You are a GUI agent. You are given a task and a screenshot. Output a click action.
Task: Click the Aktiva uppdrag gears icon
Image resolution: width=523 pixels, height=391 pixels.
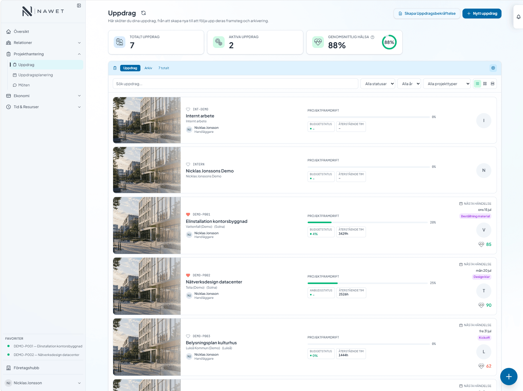219,42
